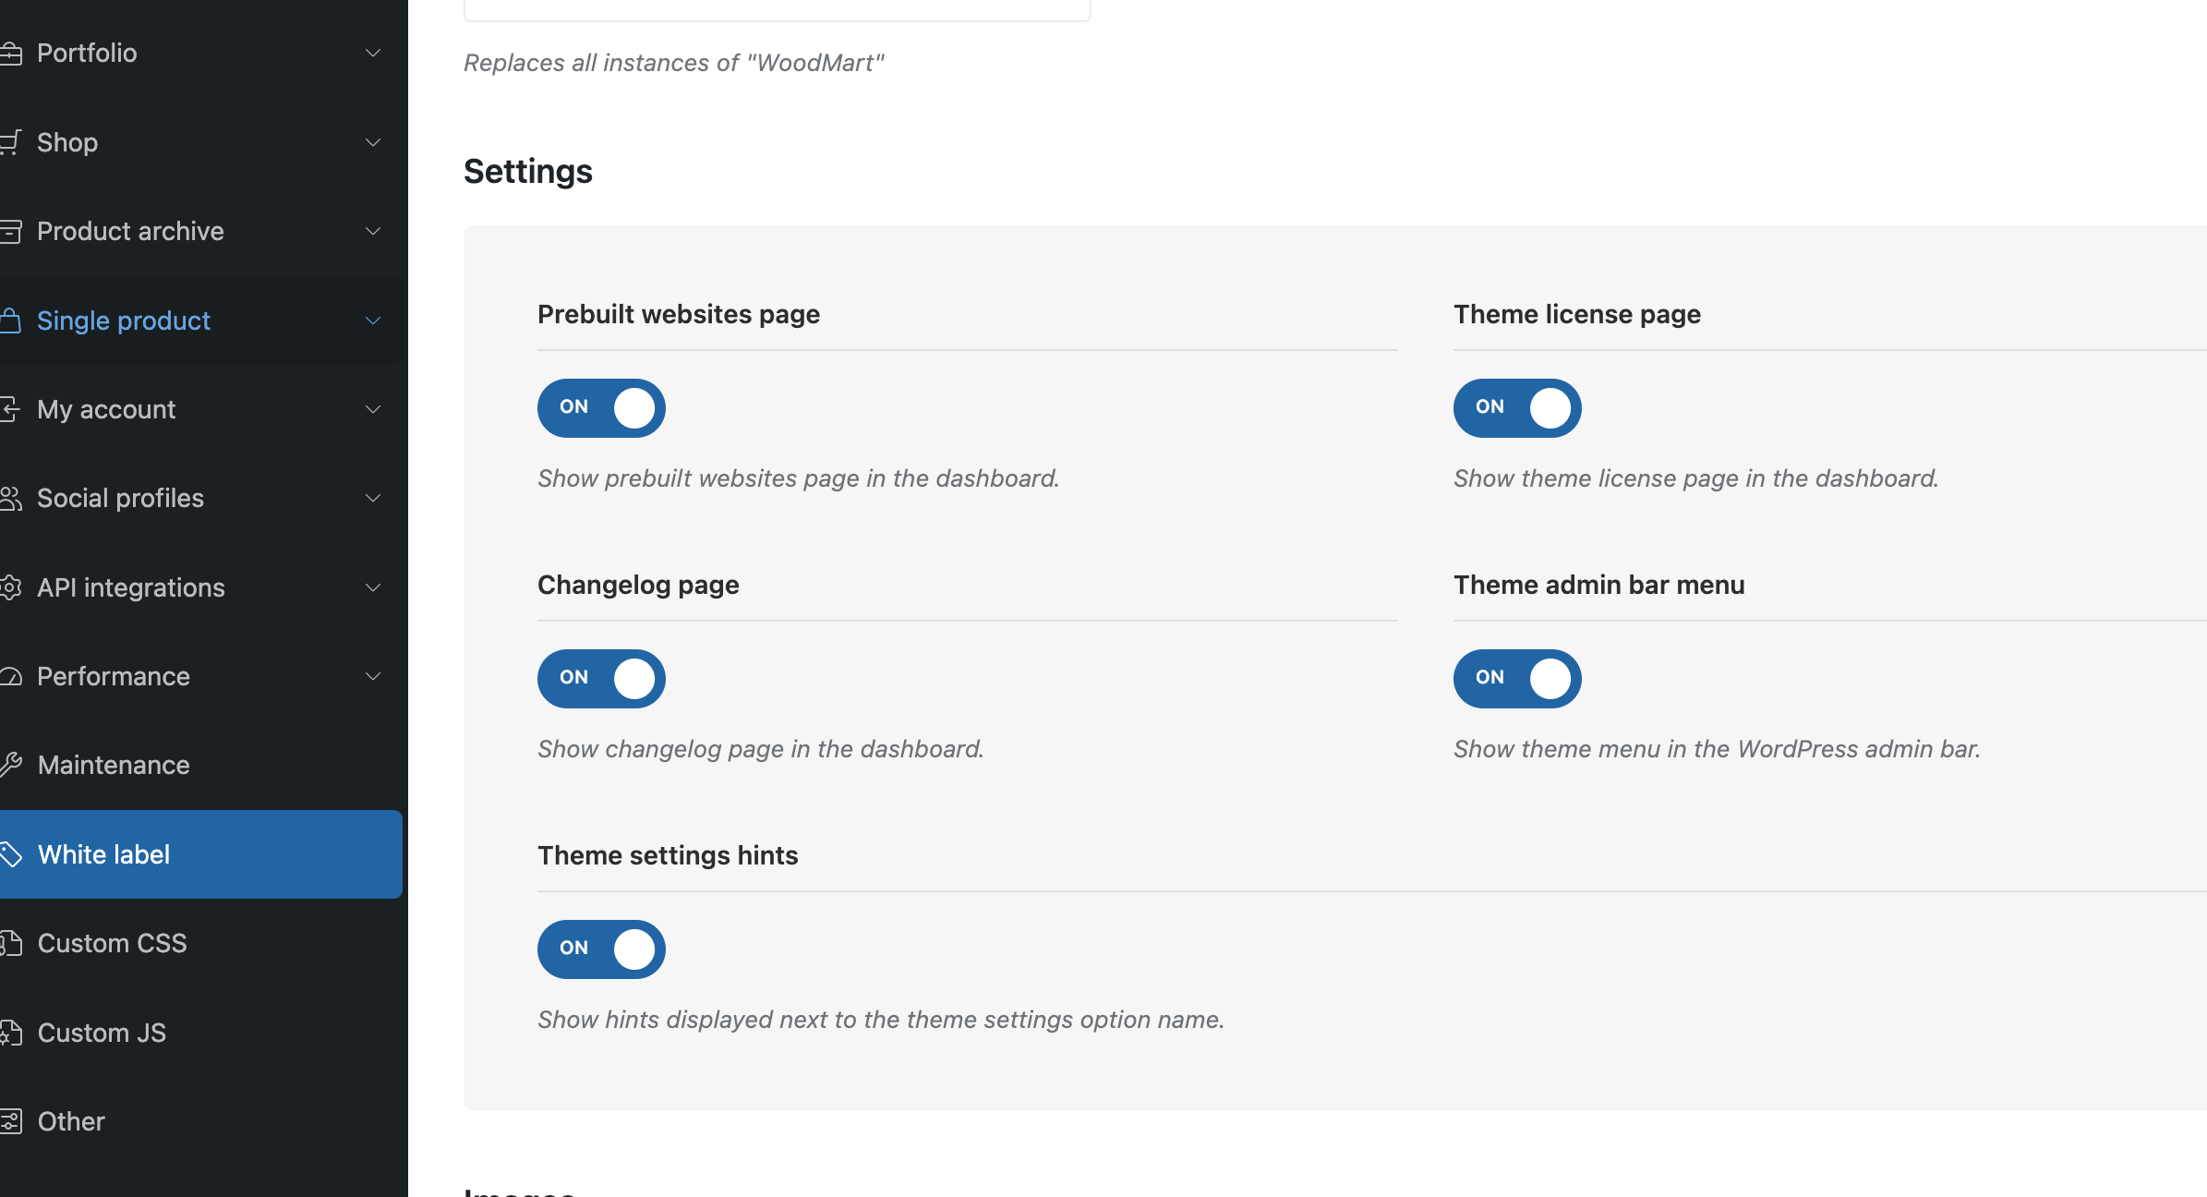Open the Product archive menu item

(130, 231)
